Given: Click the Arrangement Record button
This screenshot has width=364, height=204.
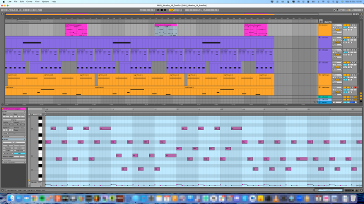Looking at the screenshot, I should pos(165,10).
